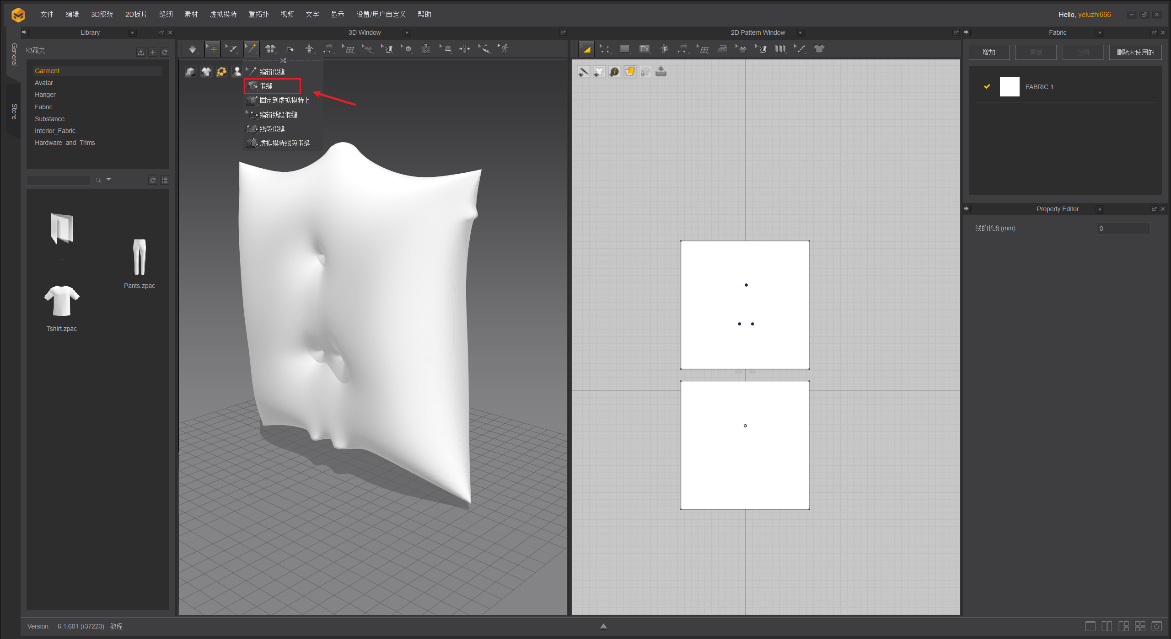This screenshot has height=639, width=1171.
Task: Toggle seam line visibility in 2D window
Action: (583, 72)
